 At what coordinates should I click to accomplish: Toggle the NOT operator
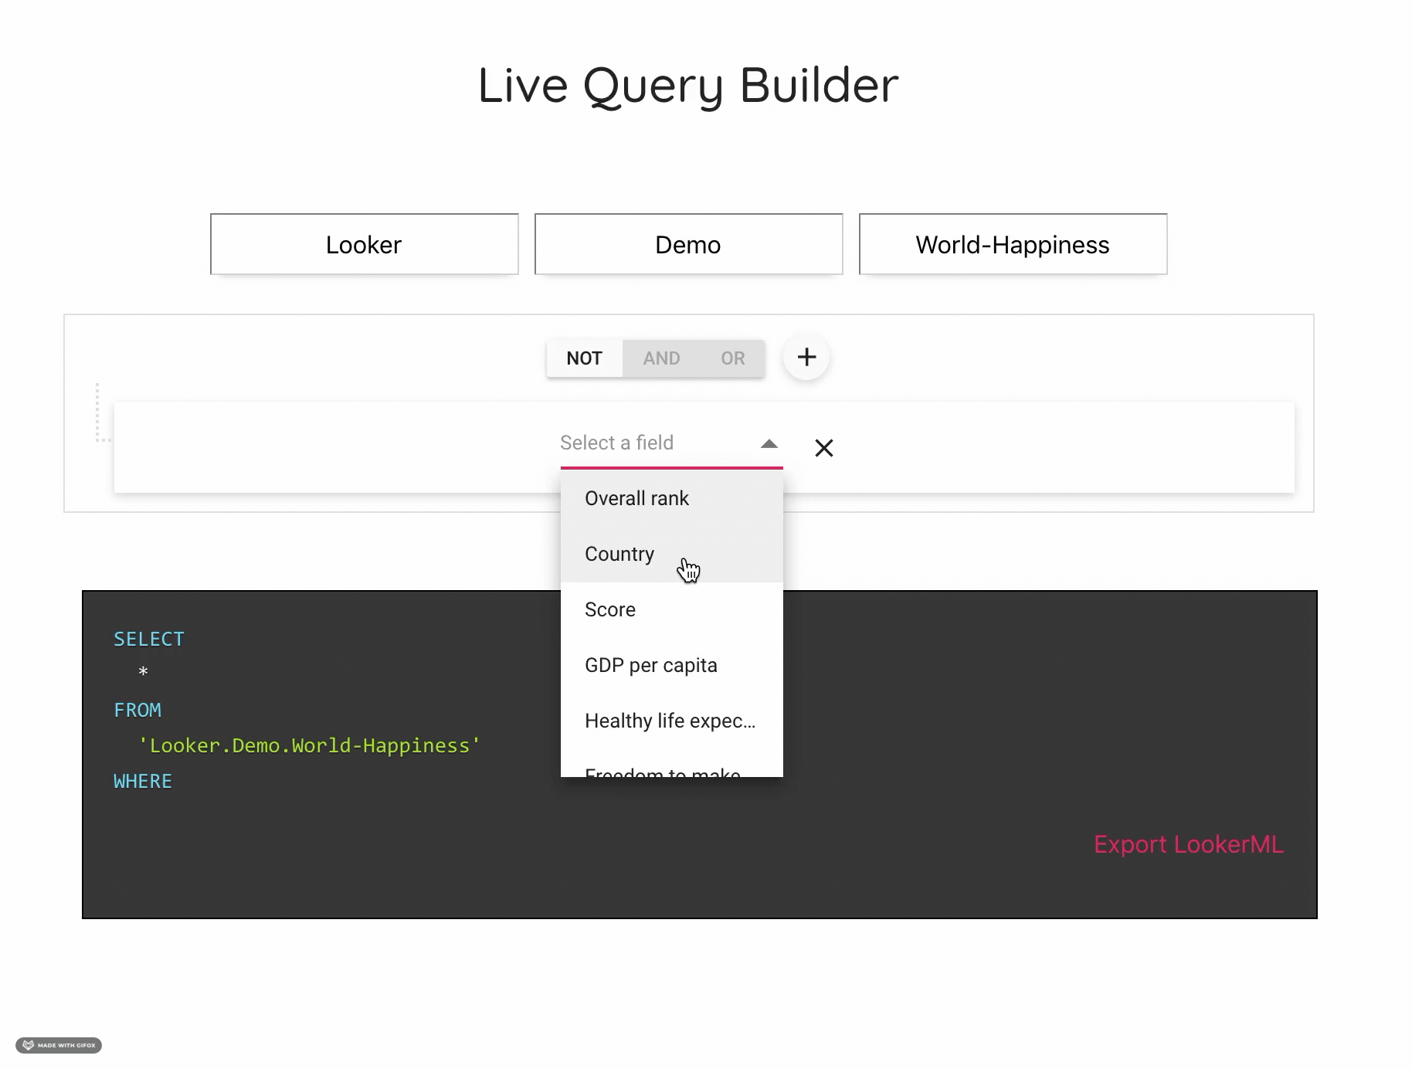pyautogui.click(x=584, y=358)
